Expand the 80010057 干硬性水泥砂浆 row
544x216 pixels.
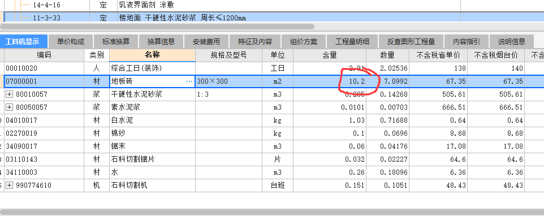pyautogui.click(x=10, y=94)
